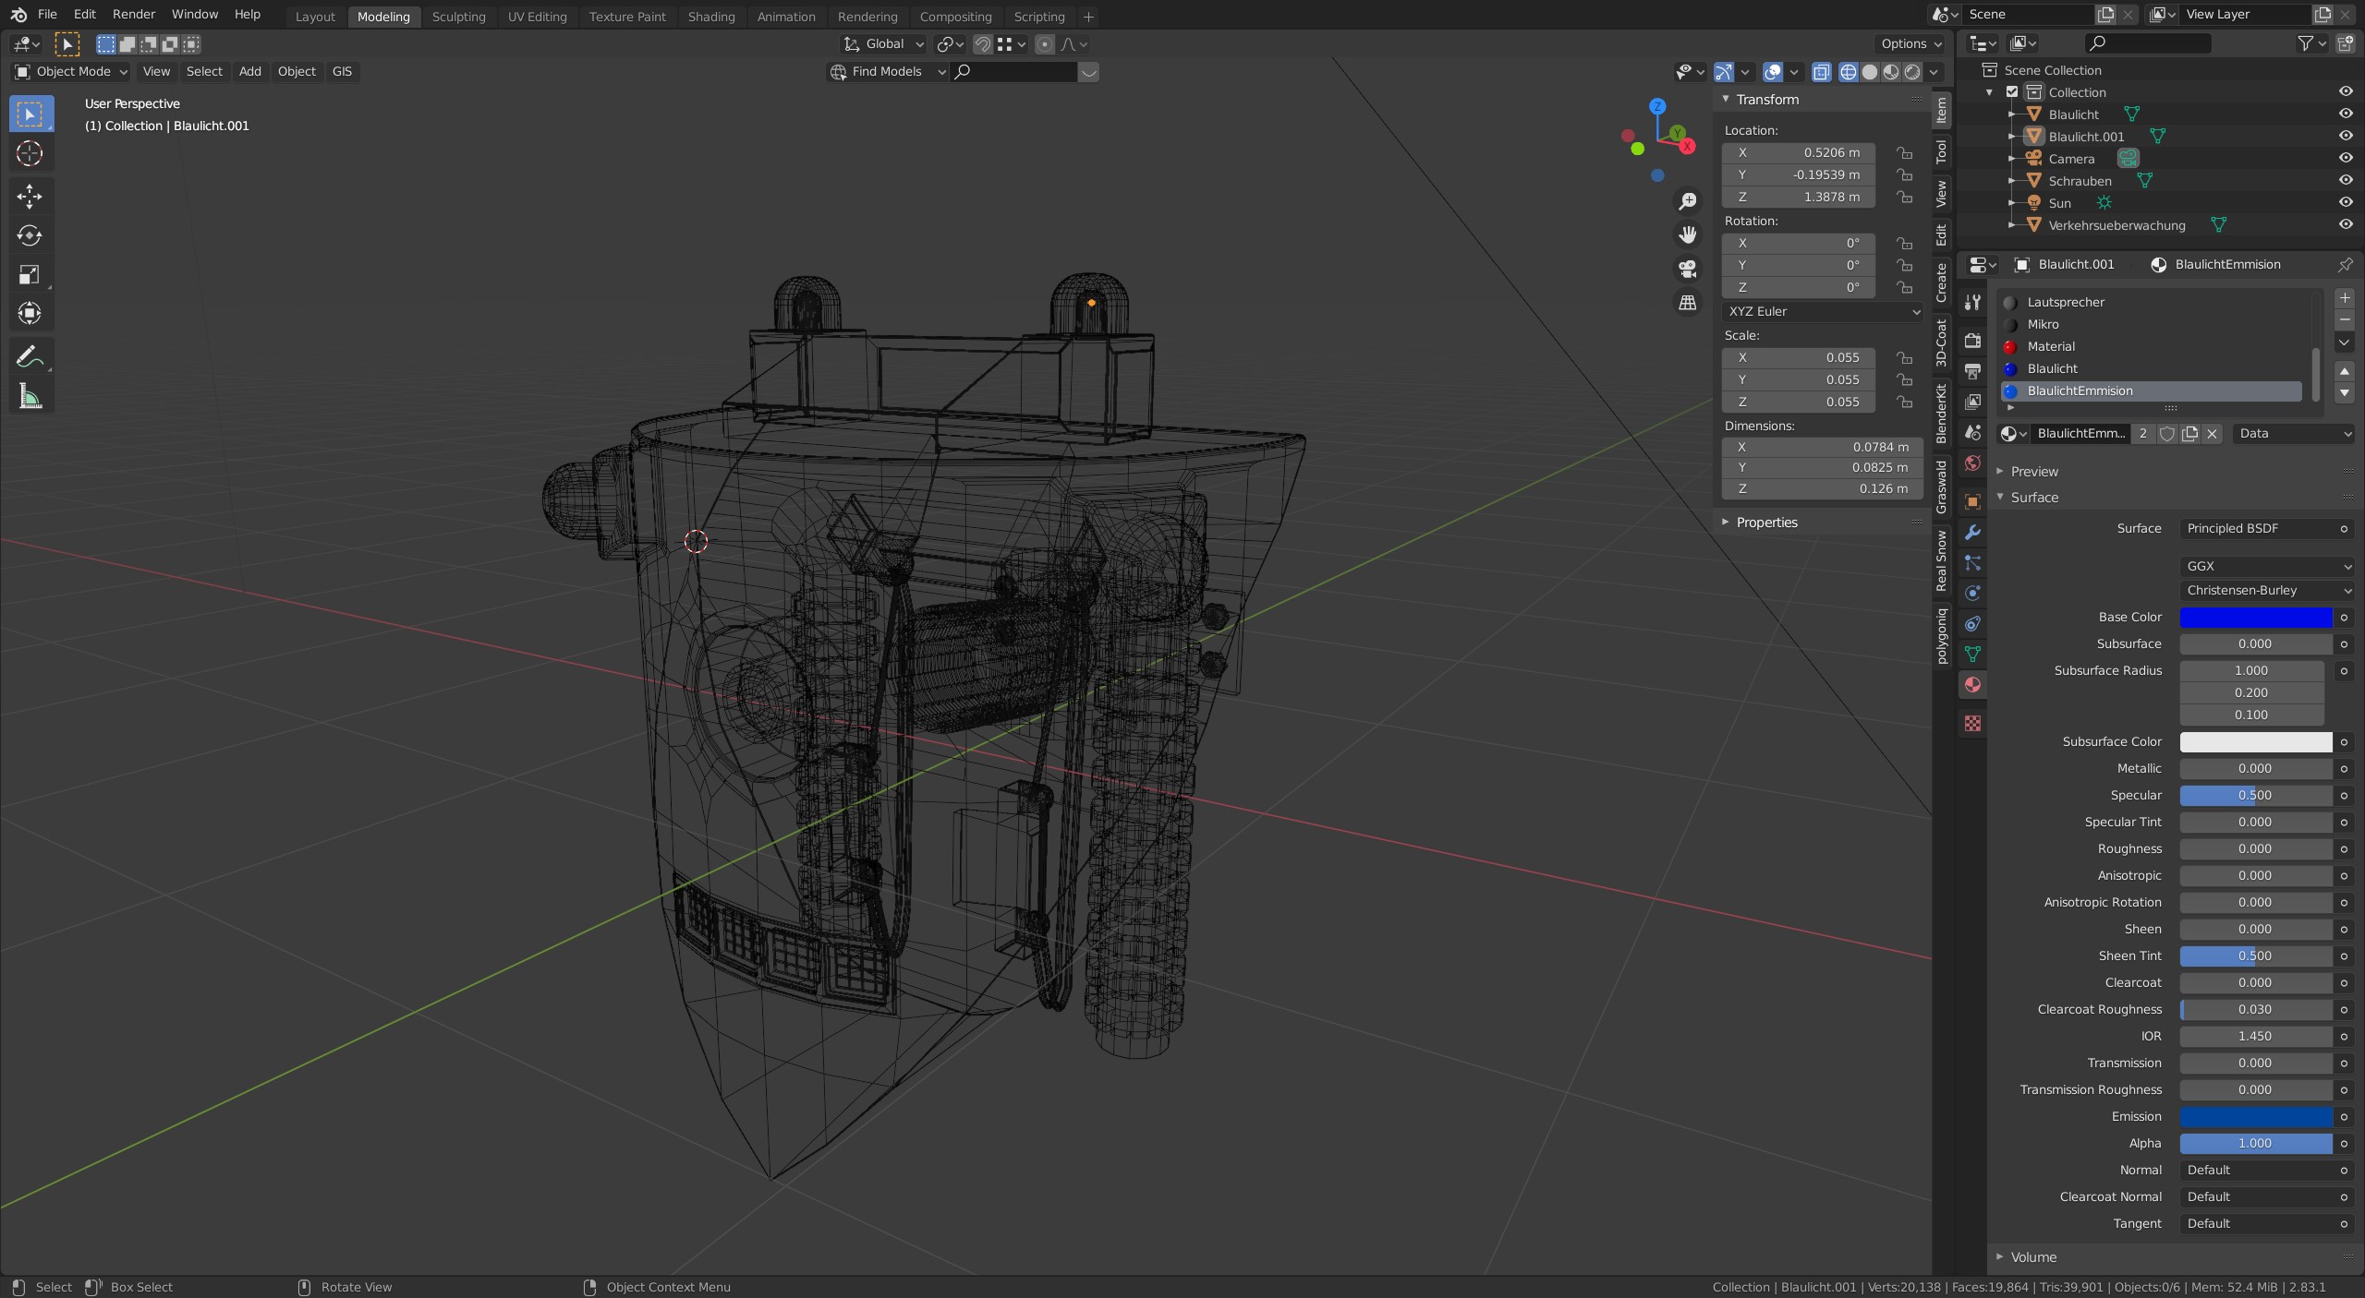Open the Render menu

(133, 14)
